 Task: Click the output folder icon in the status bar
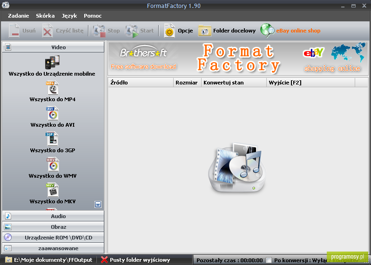(x=8, y=260)
